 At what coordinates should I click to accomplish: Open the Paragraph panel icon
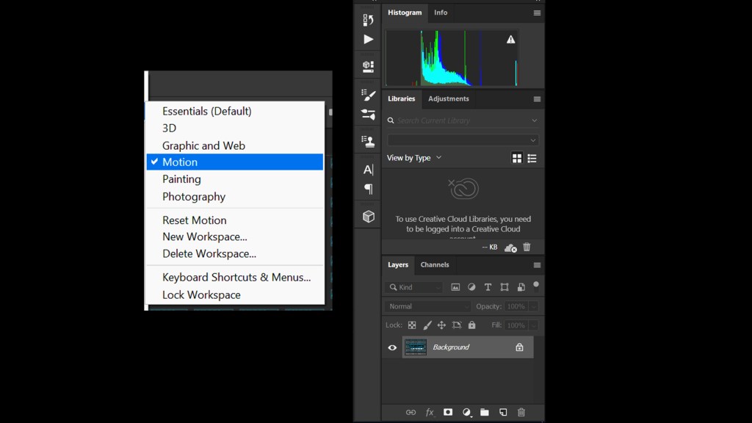368,189
